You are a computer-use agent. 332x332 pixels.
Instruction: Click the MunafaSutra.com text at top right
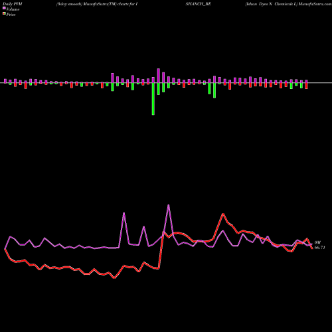point(315,4)
